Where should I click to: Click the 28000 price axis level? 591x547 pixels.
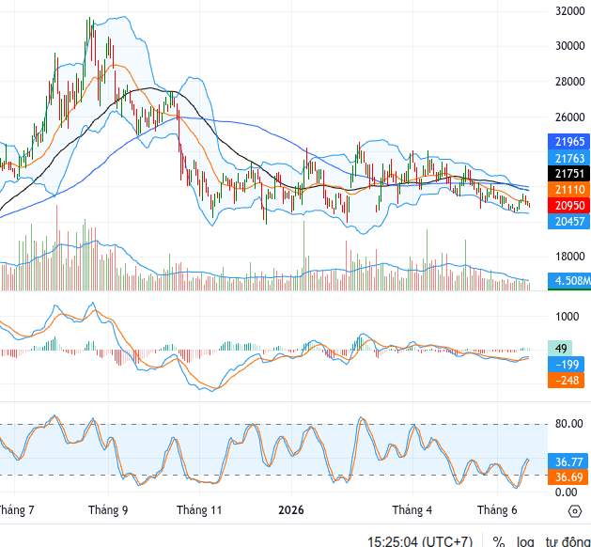click(x=570, y=81)
